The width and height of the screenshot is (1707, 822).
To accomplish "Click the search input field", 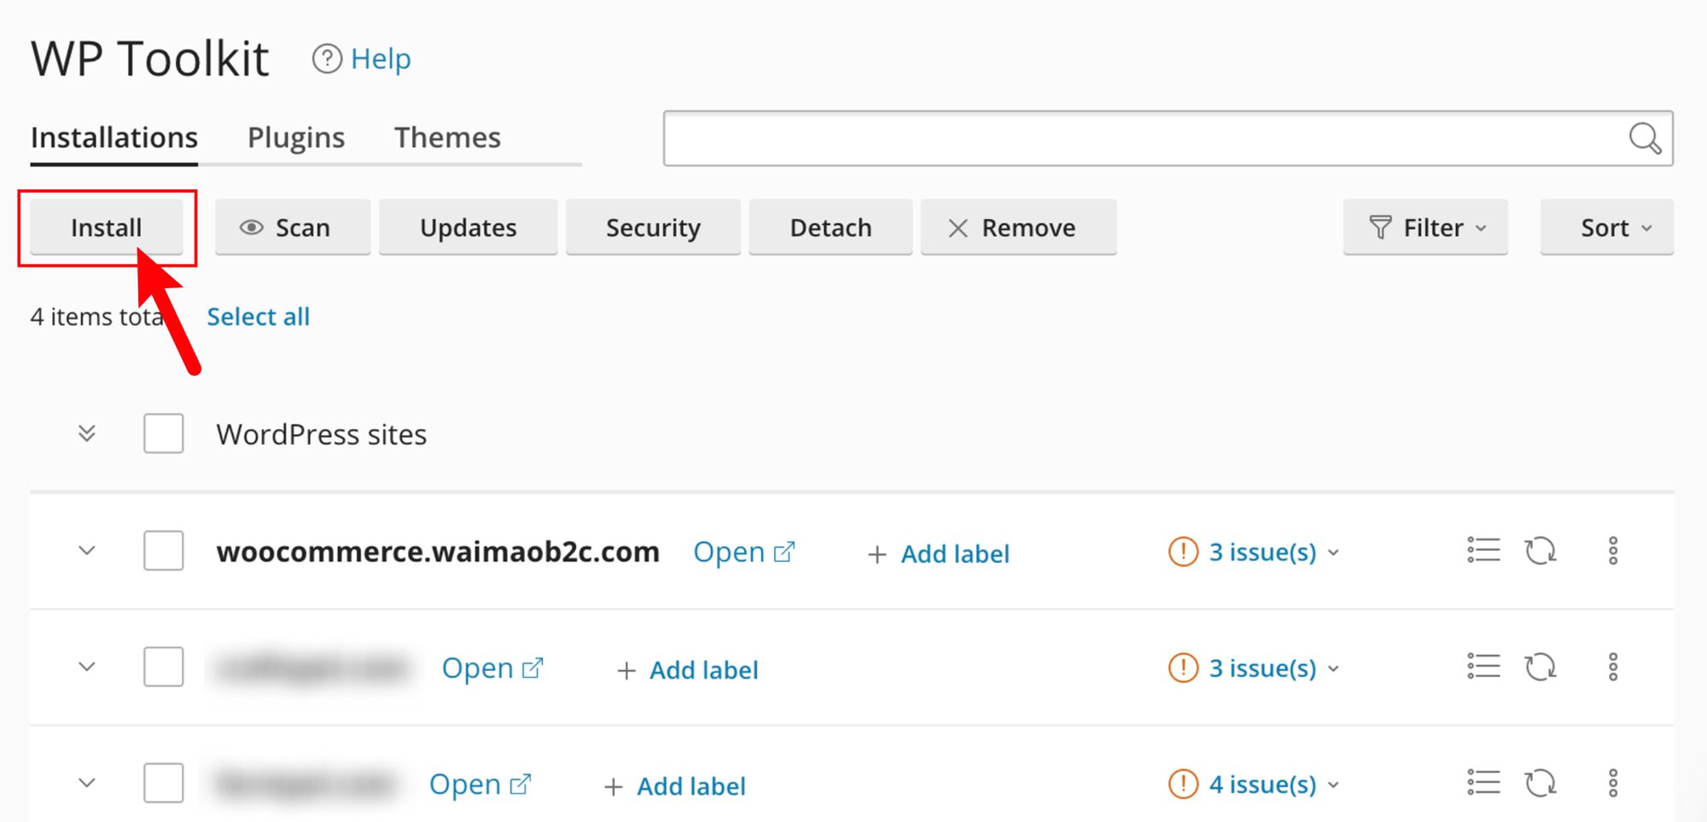I will (1144, 138).
